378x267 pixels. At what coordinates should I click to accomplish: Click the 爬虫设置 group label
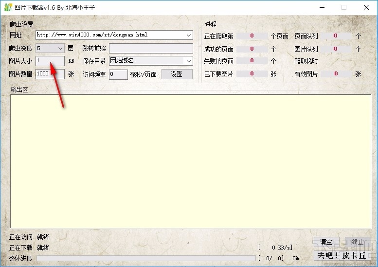pos(21,24)
